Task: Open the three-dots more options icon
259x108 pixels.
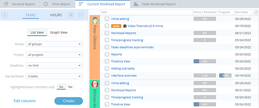Action: pos(81,15)
